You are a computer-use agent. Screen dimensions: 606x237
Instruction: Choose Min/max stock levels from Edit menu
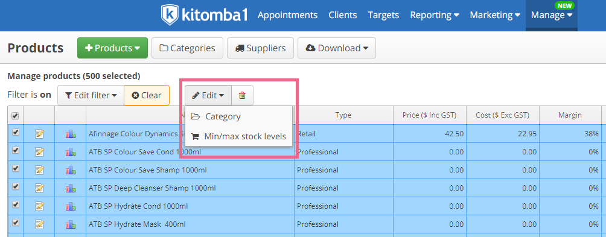click(238, 136)
